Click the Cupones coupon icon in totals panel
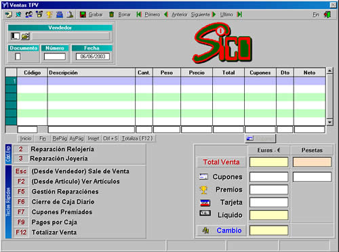This screenshot has width=339, height=252. point(203,177)
